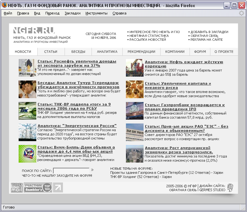Open headline "Энергетическая Россия"
247x212 pixels.
pyautogui.click(x=77, y=126)
